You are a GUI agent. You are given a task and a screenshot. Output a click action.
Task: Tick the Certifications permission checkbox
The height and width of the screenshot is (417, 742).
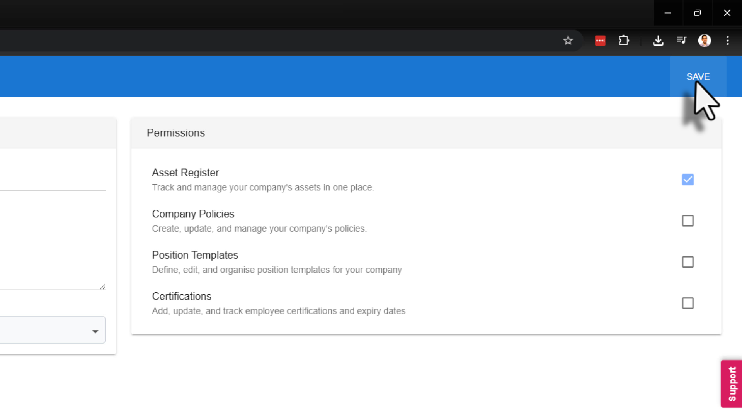tap(688, 303)
